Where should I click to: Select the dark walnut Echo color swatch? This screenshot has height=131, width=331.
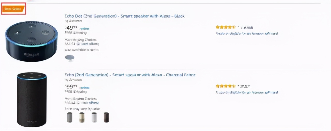[106, 117]
